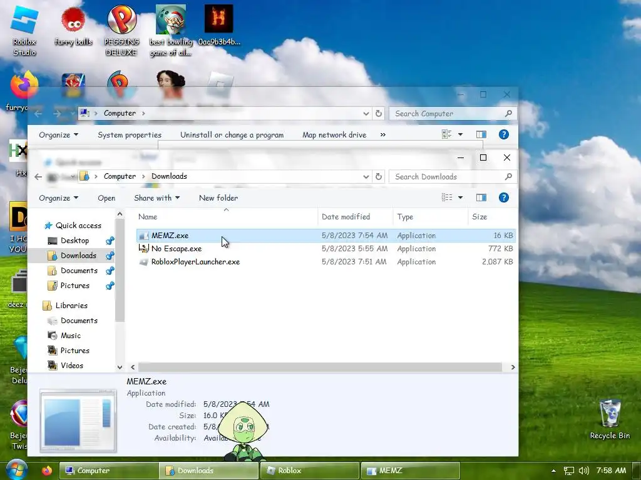Image resolution: width=641 pixels, height=480 pixels.
Task: Open Organize menu in Downloads window
Action: tap(58, 198)
